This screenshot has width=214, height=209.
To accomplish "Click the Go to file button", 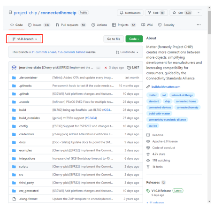I will 114,39.
